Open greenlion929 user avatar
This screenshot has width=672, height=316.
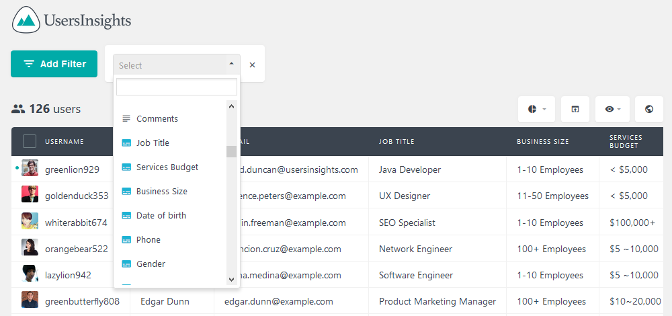click(30, 168)
